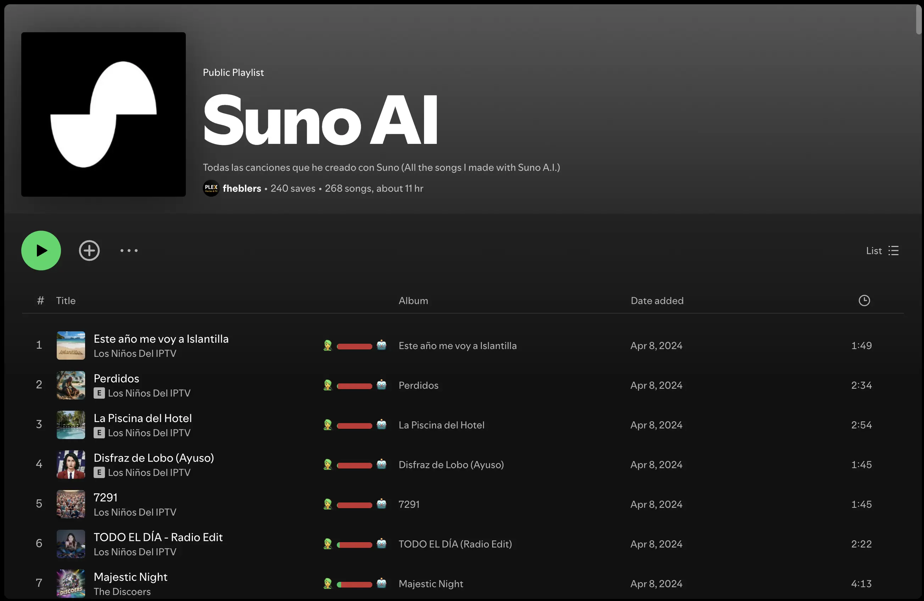This screenshot has width=924, height=601.
Task: Play the Suno AI playlist
Action: pyautogui.click(x=41, y=251)
